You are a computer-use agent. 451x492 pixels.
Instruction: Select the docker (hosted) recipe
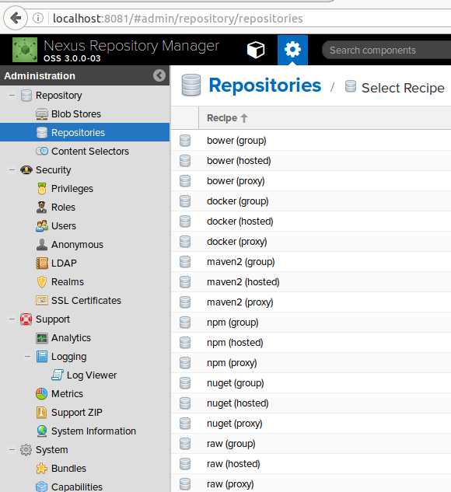point(240,222)
